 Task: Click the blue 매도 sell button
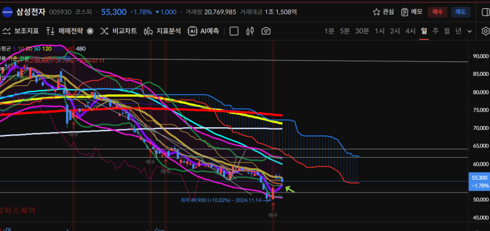(x=461, y=12)
